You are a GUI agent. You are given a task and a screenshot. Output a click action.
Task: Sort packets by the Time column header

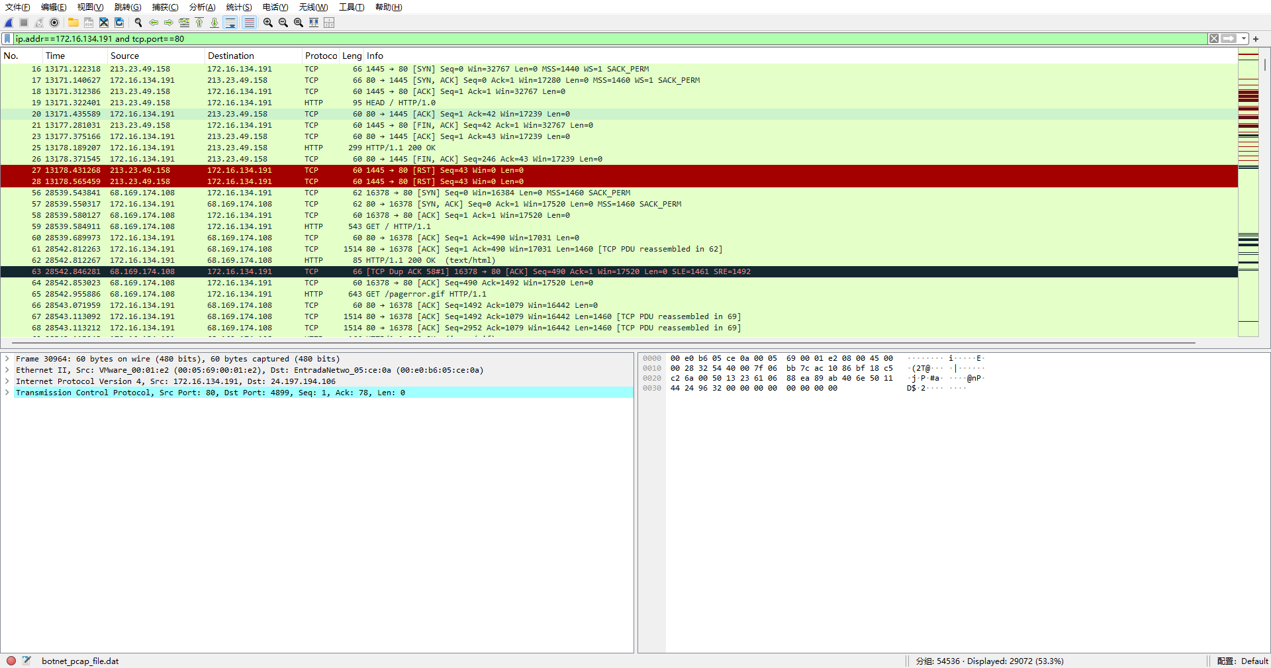coord(74,56)
